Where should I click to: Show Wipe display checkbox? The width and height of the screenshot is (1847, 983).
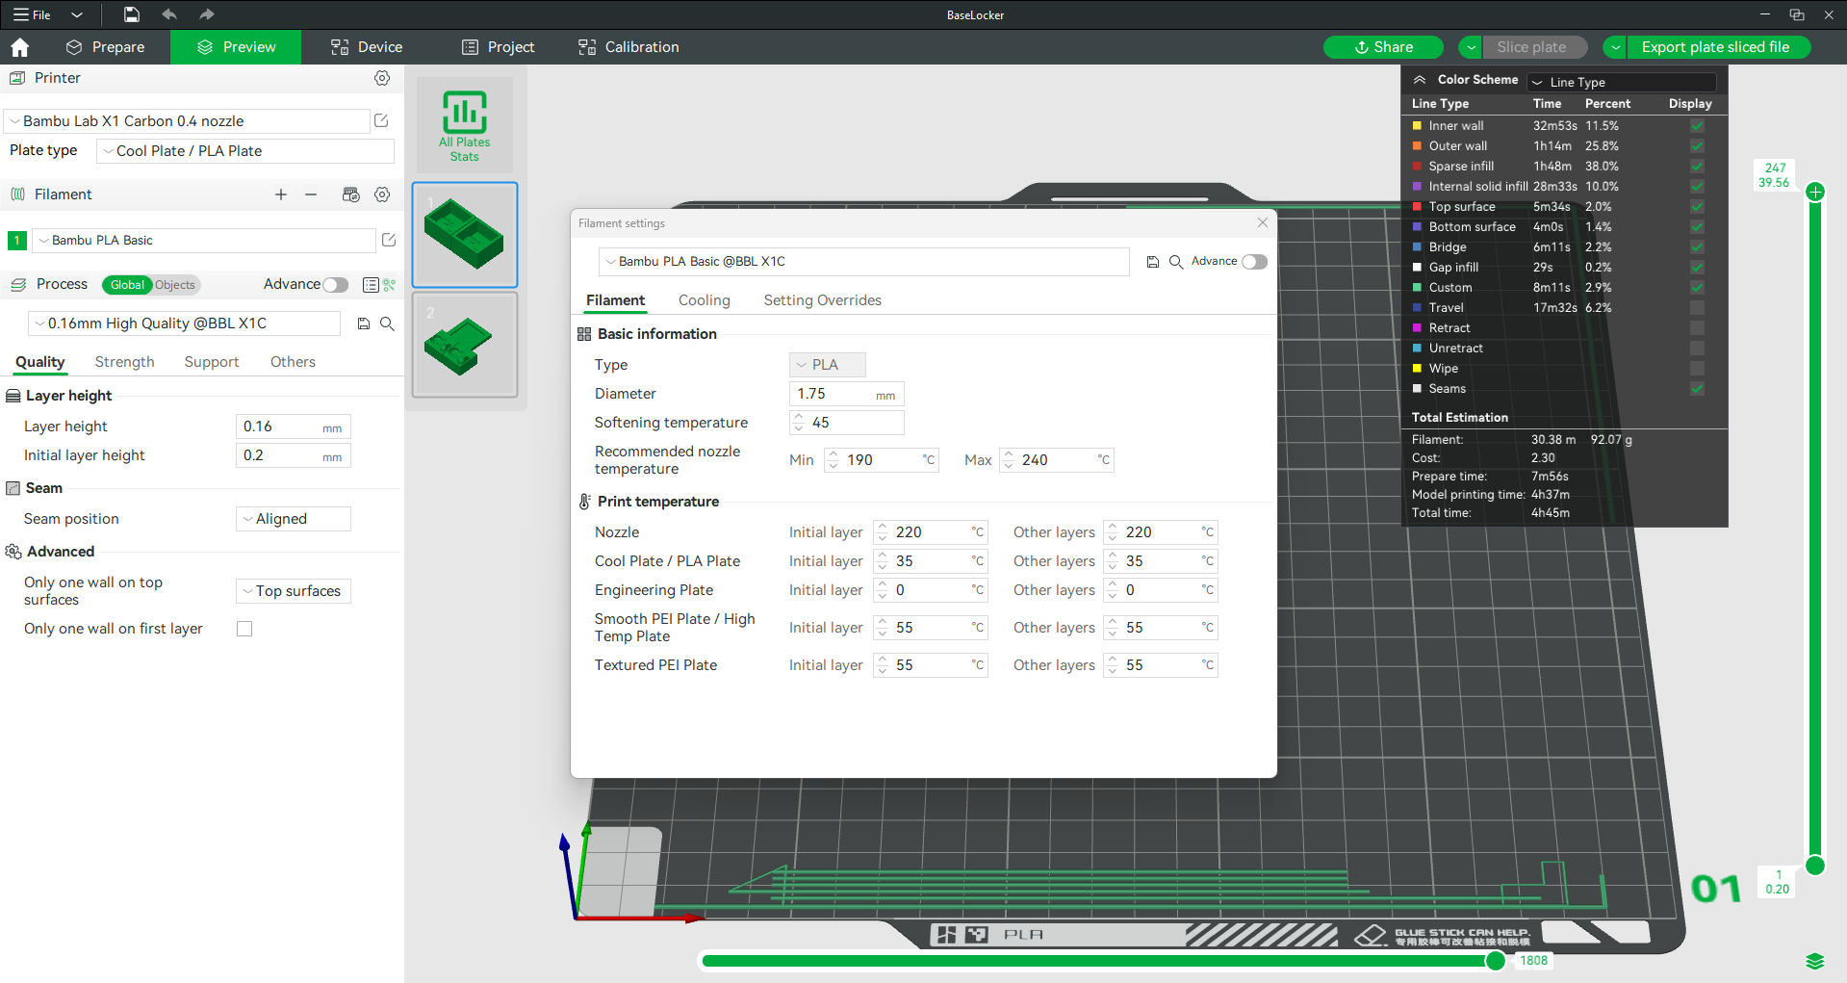coord(1697,369)
